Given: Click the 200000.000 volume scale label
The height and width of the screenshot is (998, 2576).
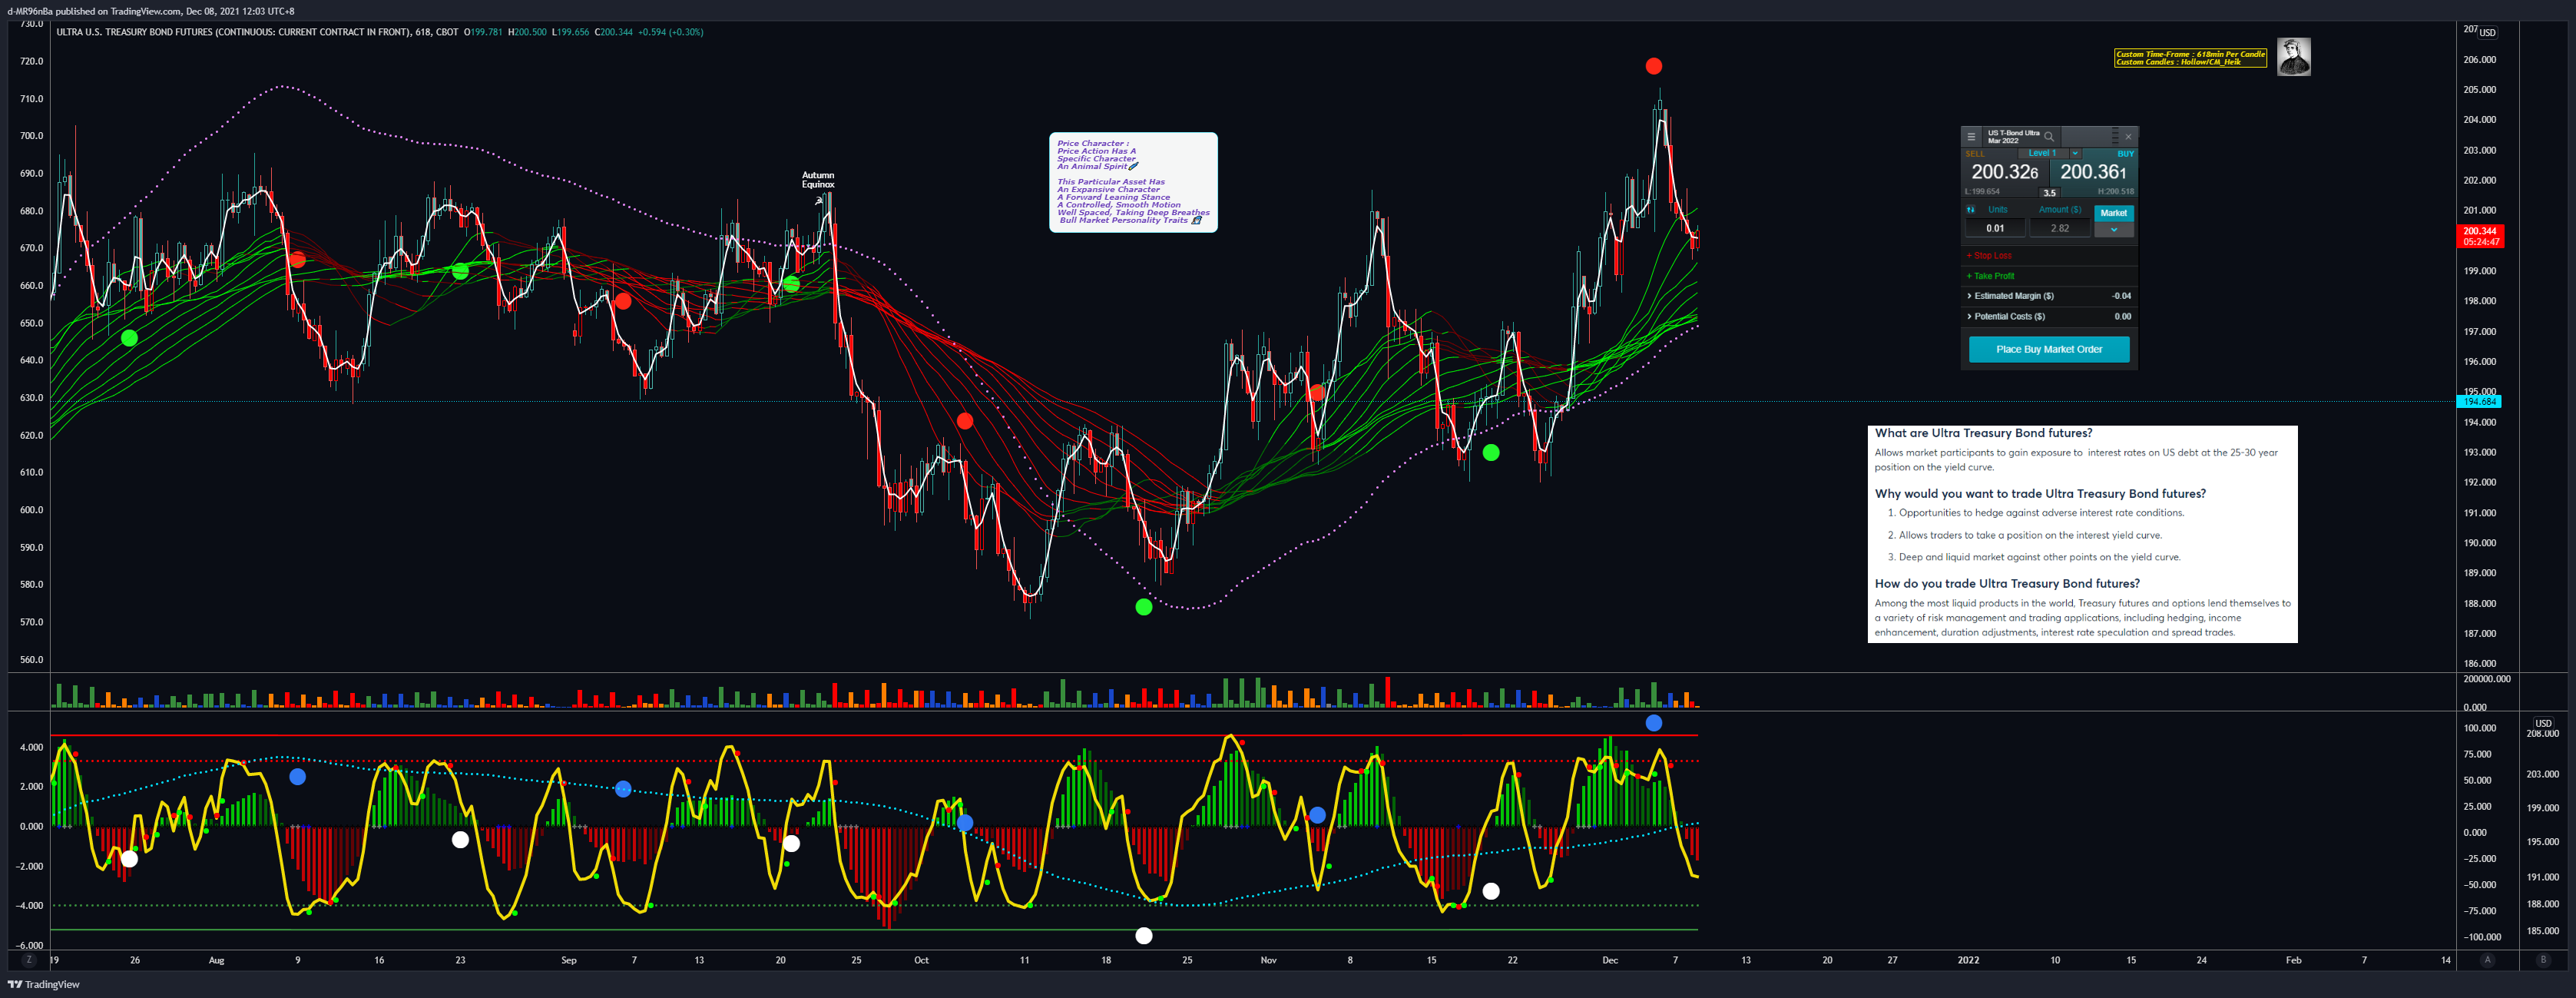Looking at the screenshot, I should pos(2487,679).
